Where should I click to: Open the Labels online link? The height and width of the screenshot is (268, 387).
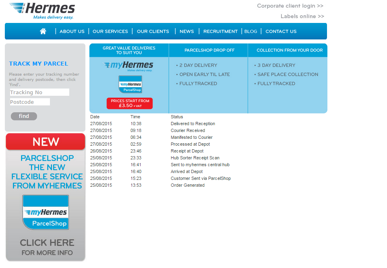coord(302,16)
